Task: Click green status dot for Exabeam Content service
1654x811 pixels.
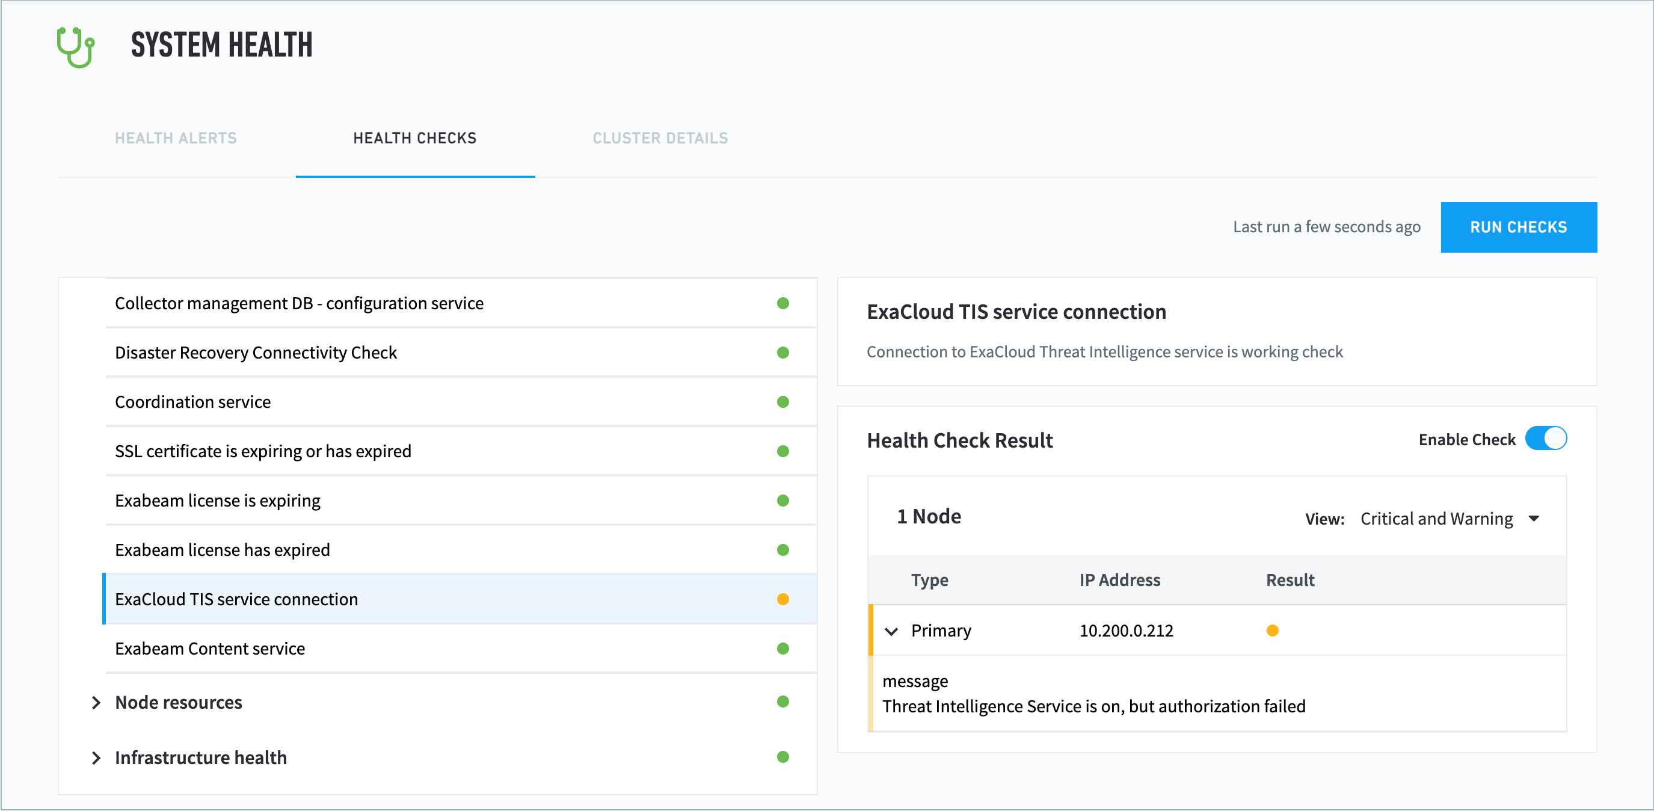Action: [x=782, y=649]
